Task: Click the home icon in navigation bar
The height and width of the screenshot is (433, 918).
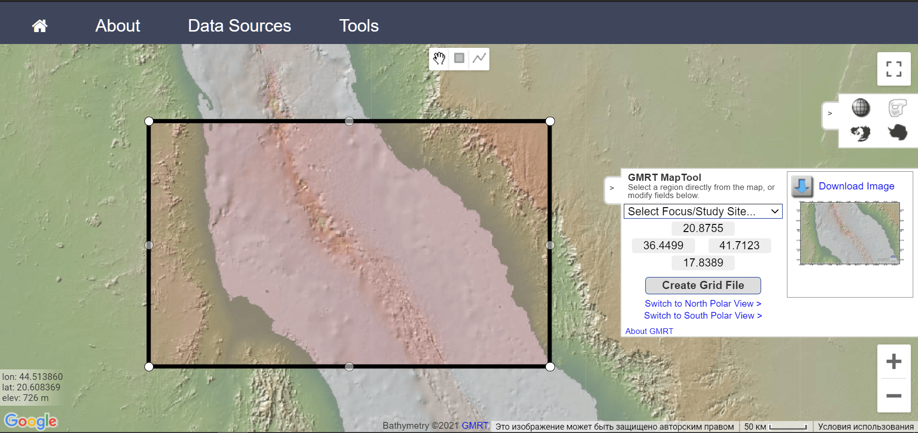Action: pyautogui.click(x=40, y=26)
